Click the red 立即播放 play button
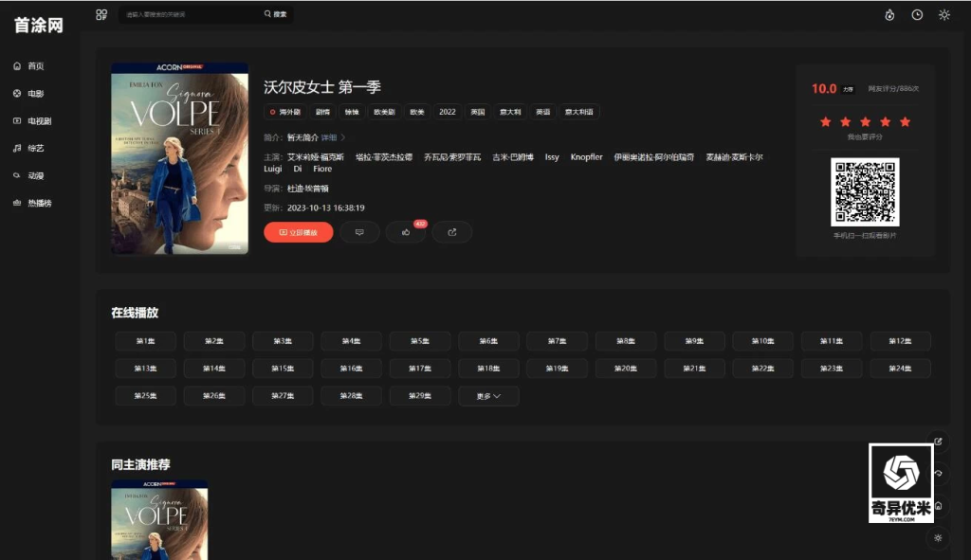971x560 pixels. tap(299, 232)
